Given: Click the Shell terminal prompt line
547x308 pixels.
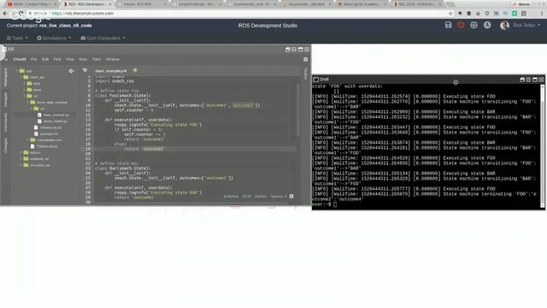Looking at the screenshot, I should [x=426, y=204].
